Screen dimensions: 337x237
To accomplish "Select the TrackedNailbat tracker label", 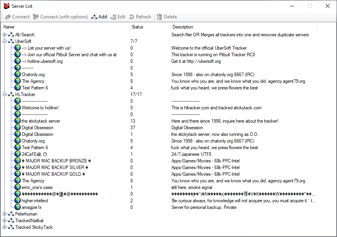I will point(29,221).
